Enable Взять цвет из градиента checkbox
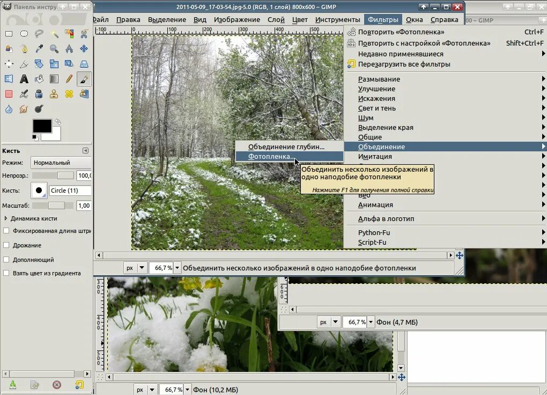 [6, 273]
